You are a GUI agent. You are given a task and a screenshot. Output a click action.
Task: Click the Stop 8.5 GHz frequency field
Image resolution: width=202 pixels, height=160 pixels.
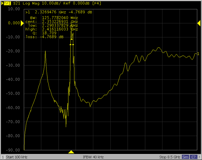(x=170, y=157)
